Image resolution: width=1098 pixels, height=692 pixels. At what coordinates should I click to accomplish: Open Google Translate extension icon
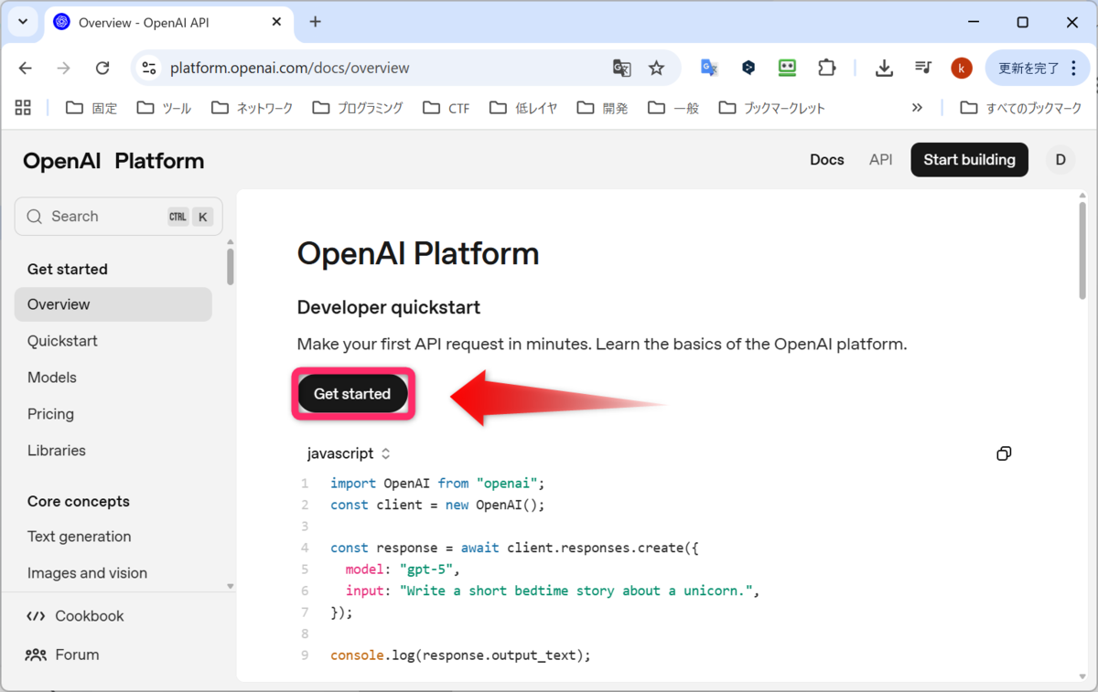point(709,68)
